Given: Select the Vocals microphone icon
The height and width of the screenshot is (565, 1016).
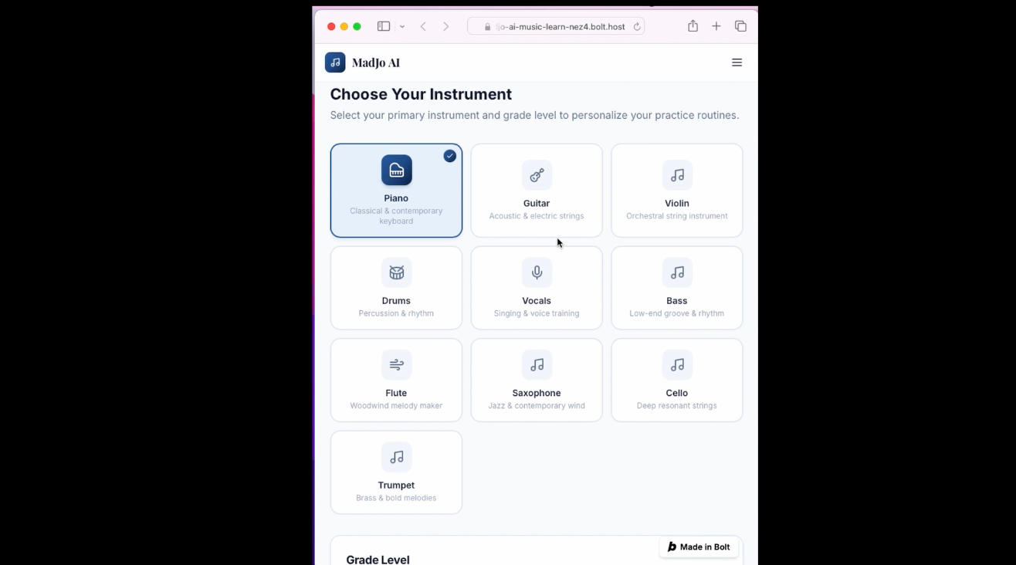Looking at the screenshot, I should click(x=537, y=272).
